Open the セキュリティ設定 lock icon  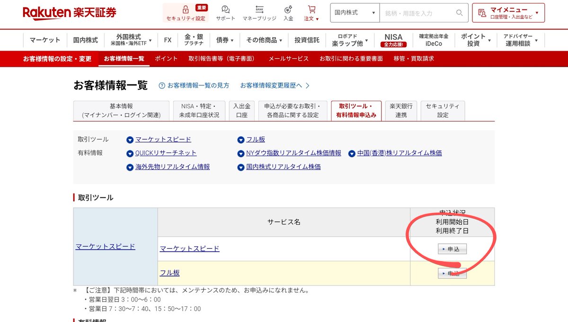[186, 9]
